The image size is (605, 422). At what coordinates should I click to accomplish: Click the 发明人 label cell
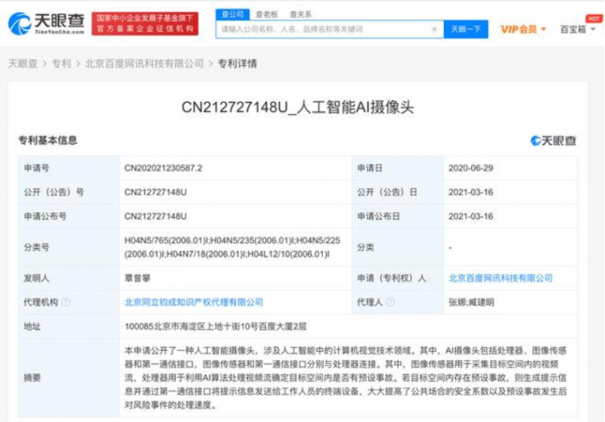click(x=69, y=278)
